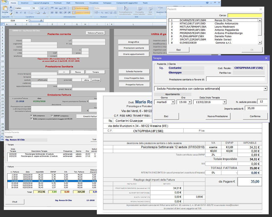Open Formatta come tabella
This screenshot has width=272, height=217.
pyautogui.click(x=140, y=10)
